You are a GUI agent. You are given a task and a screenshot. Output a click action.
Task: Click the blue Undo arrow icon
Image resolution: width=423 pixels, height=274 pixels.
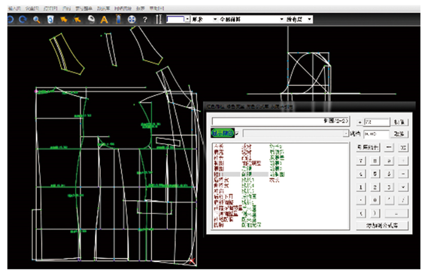pos(11,19)
